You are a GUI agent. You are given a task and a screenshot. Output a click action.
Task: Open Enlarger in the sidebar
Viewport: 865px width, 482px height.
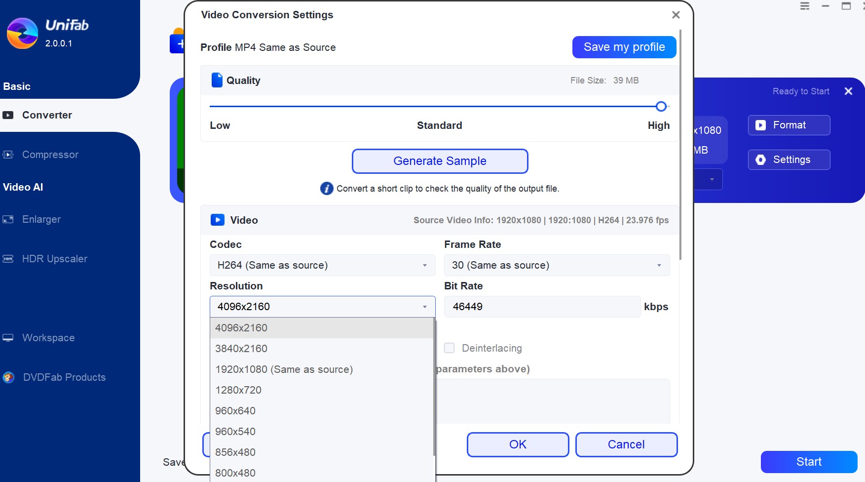click(41, 219)
